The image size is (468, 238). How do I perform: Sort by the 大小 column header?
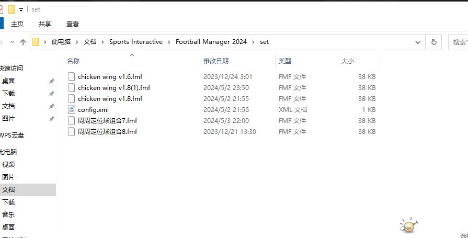coord(348,61)
